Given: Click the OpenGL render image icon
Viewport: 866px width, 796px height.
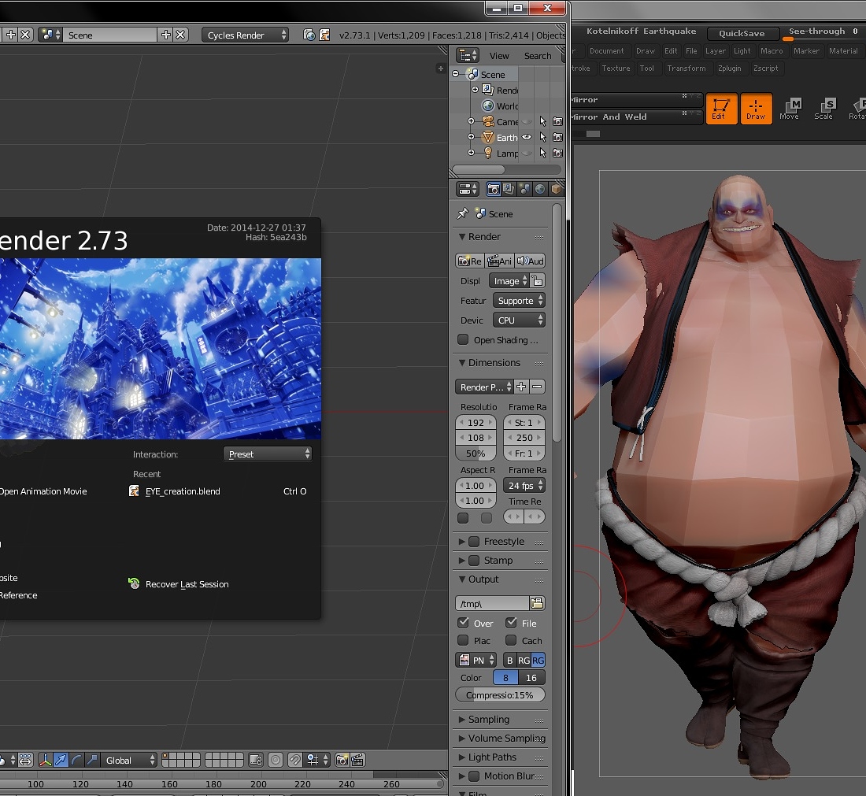Looking at the screenshot, I should [x=342, y=760].
